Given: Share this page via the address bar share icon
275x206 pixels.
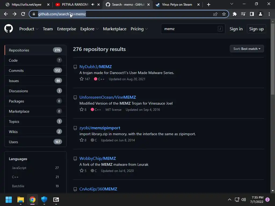Looking at the screenshot, I should (215, 14).
